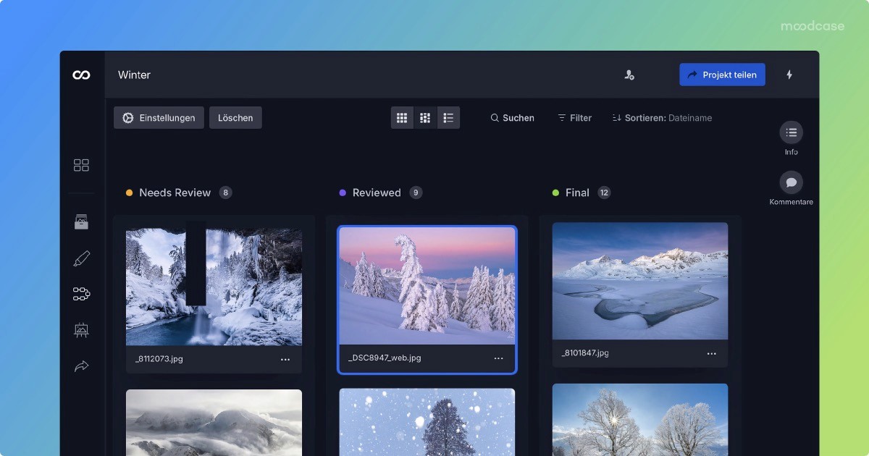Click the green Final status dot

555,193
